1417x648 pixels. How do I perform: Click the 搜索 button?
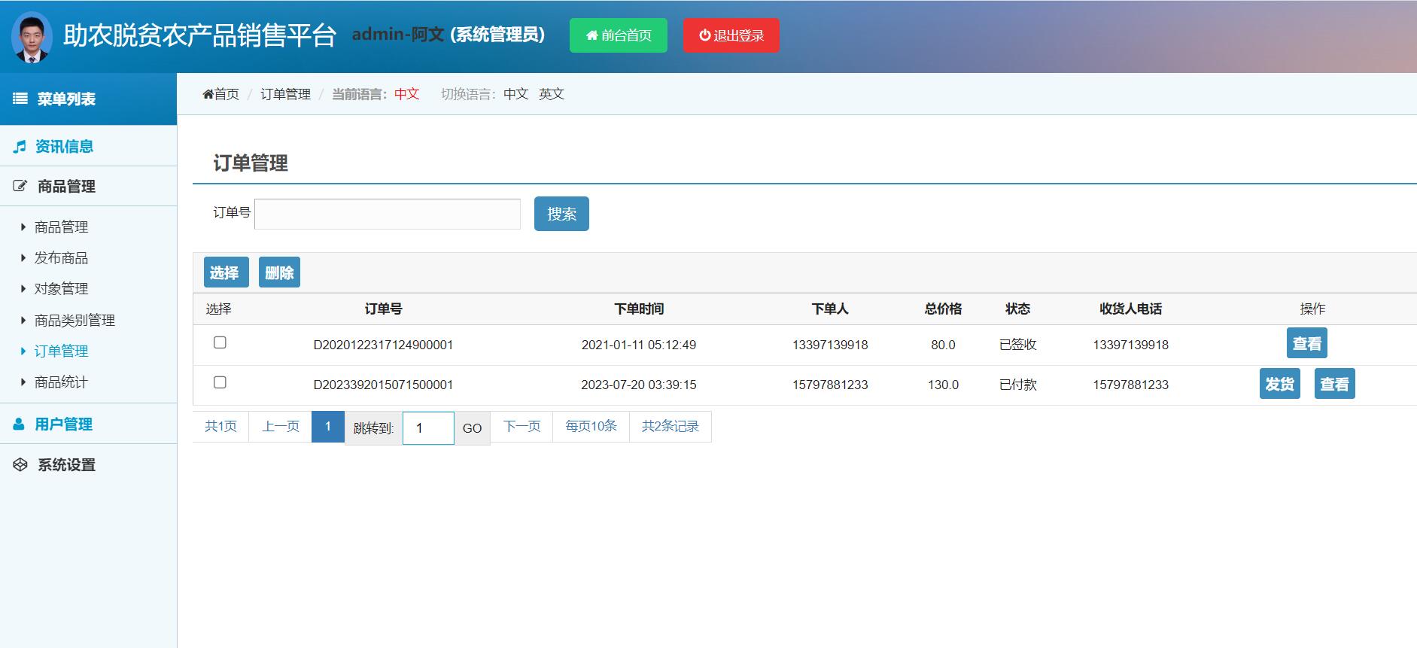click(561, 214)
